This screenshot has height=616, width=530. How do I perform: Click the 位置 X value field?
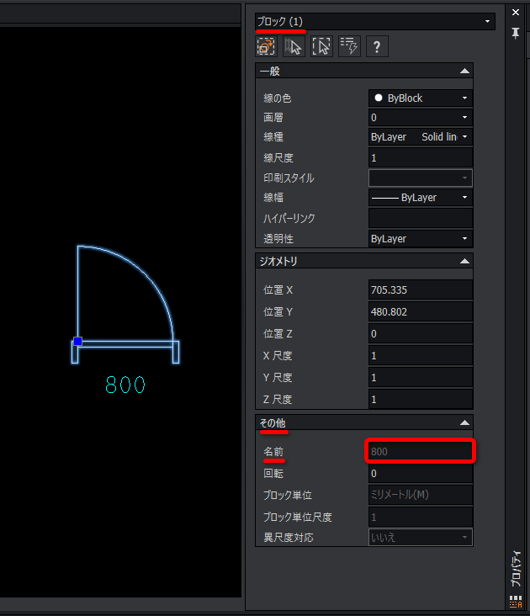click(421, 290)
